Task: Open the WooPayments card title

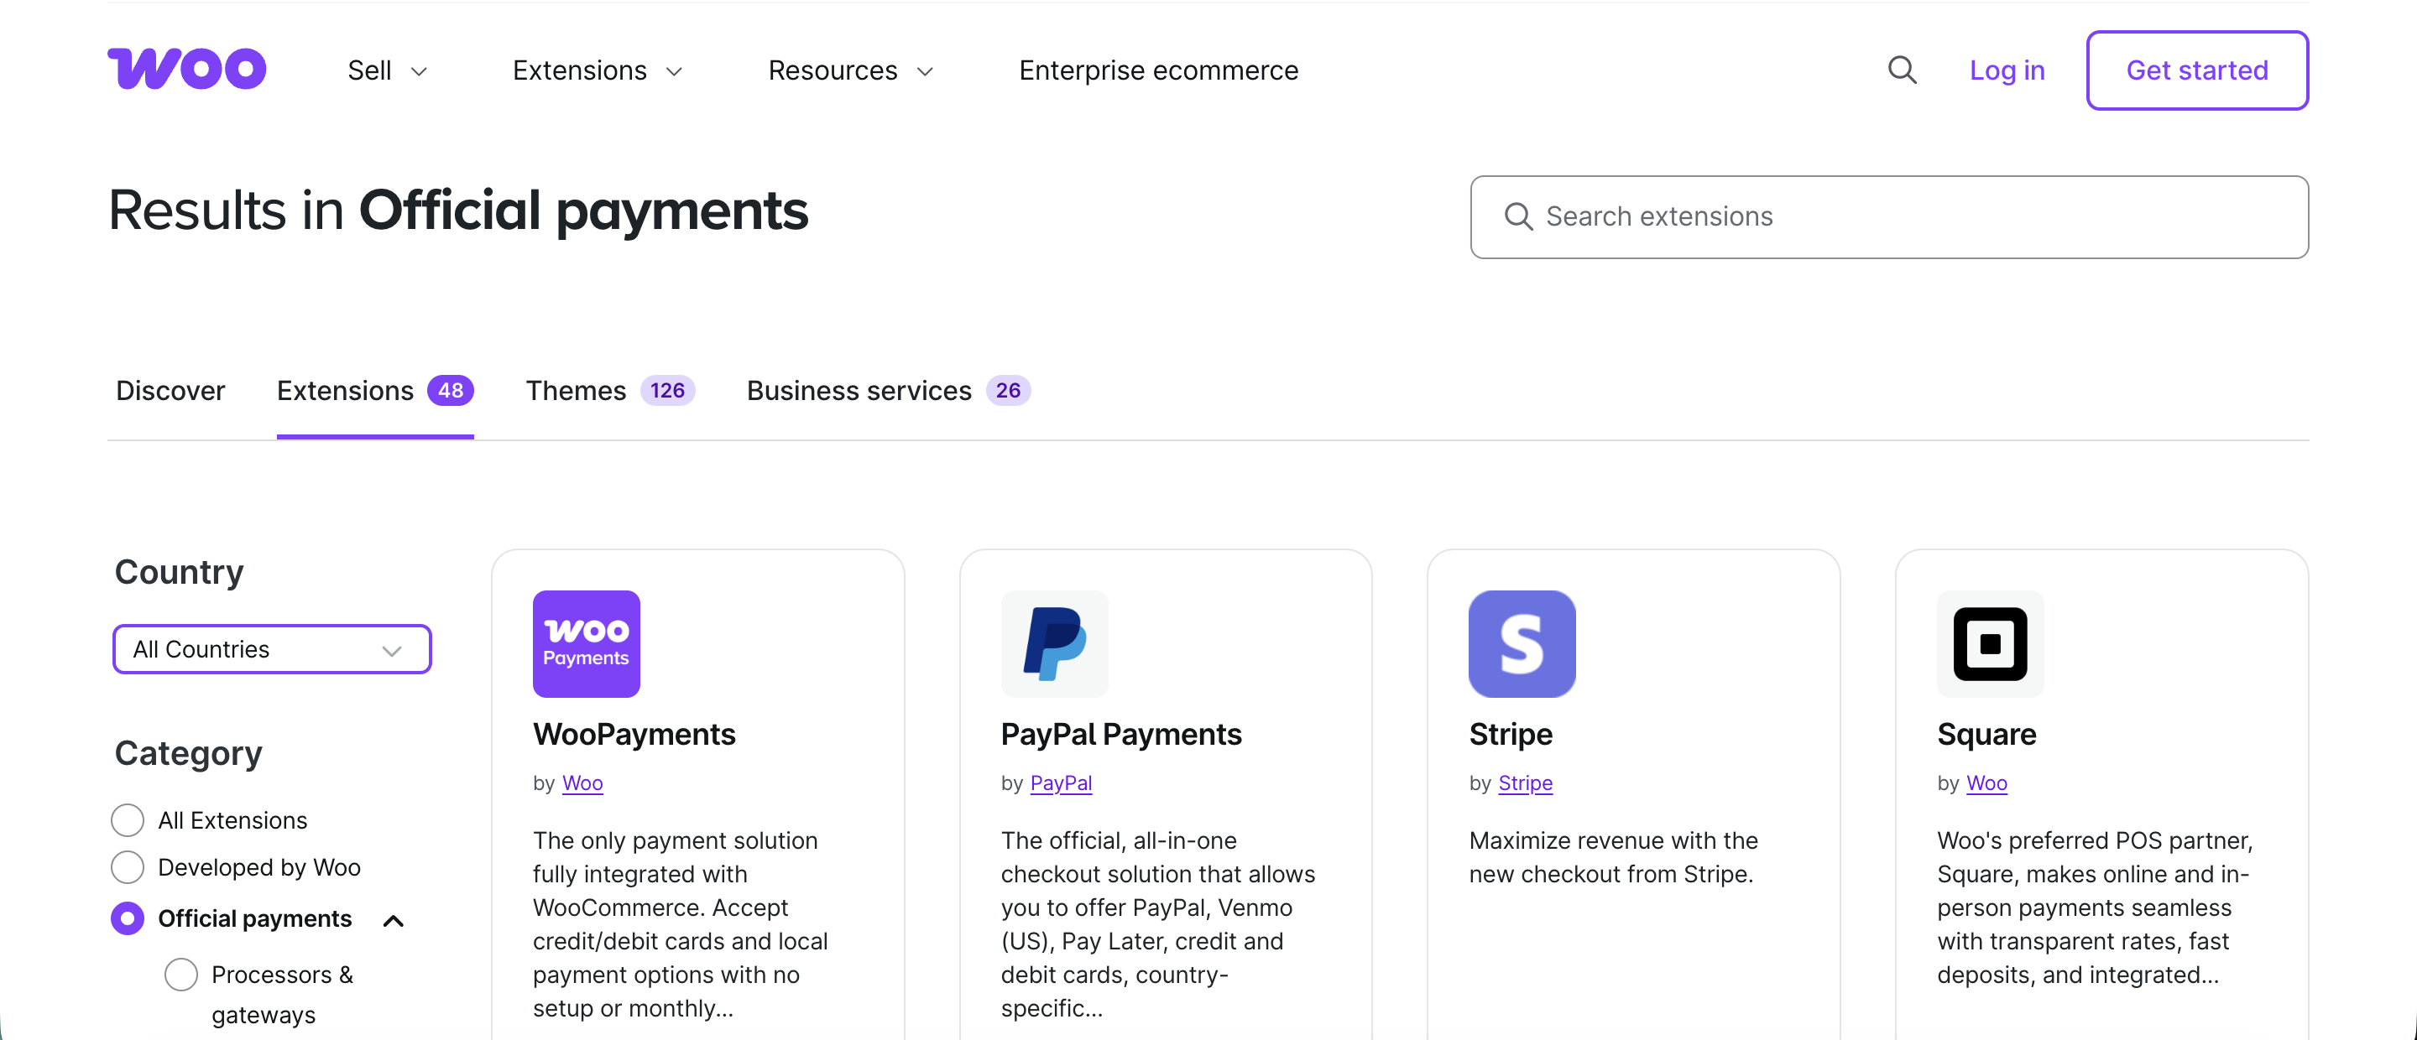Action: tap(634, 733)
